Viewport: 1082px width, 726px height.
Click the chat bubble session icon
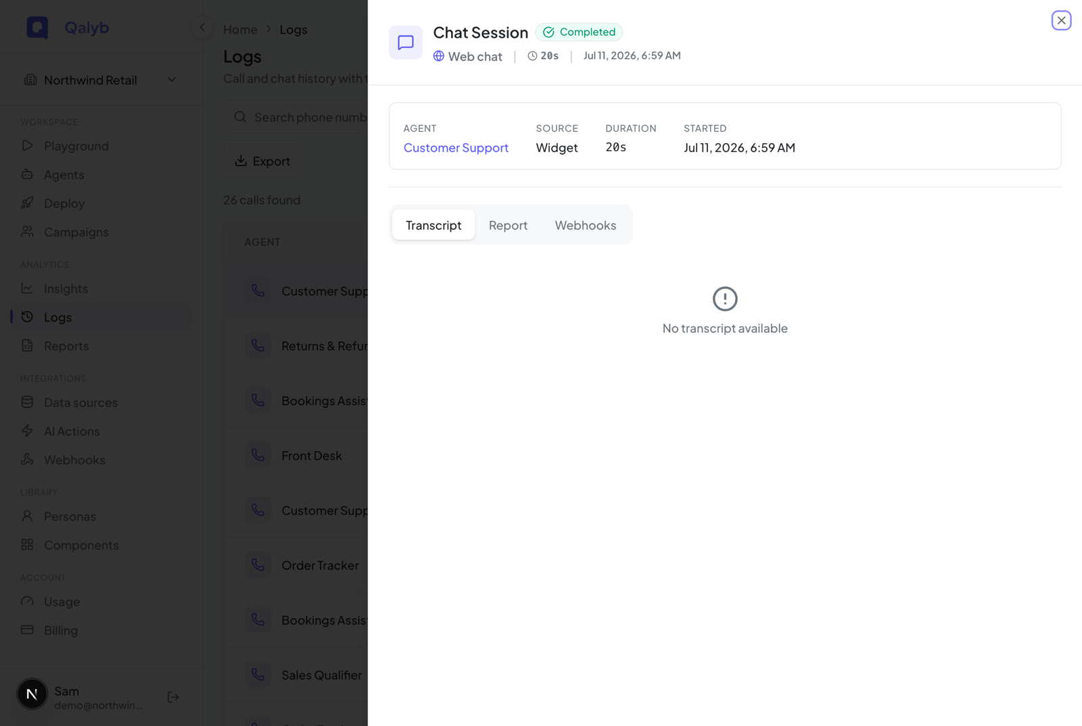pyautogui.click(x=406, y=43)
